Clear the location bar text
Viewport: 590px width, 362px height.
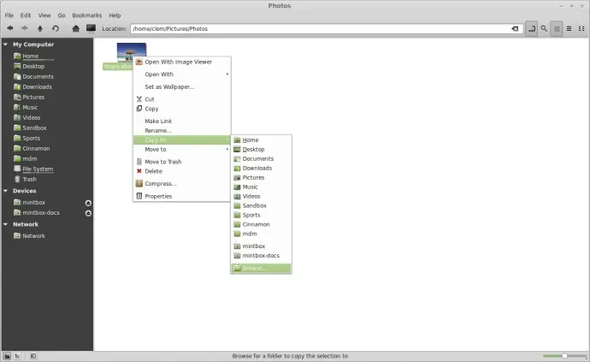[515, 28]
